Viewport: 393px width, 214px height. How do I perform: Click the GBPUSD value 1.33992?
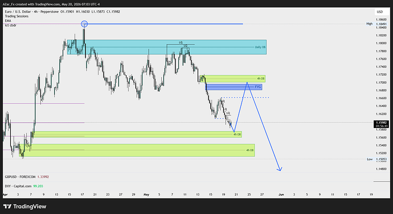pyautogui.click(x=43, y=176)
